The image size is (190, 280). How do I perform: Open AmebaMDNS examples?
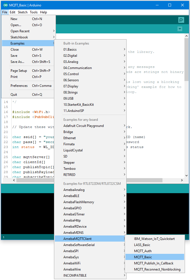coord(90,233)
